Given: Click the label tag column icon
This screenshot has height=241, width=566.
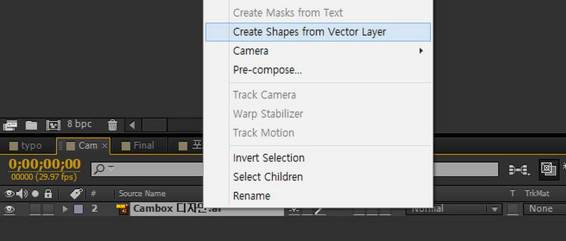Looking at the screenshot, I should tap(76, 194).
